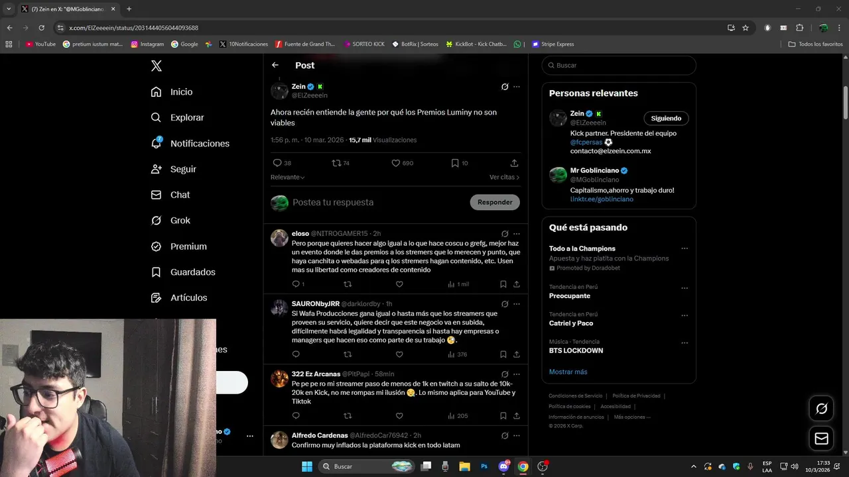The width and height of the screenshot is (849, 477).
Task: Open YouTube bookmark in bookmarks bar
Action: pos(40,44)
